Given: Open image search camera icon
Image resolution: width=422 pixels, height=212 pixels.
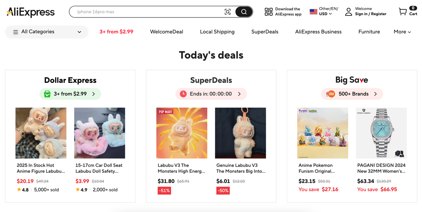Looking at the screenshot, I should click(227, 12).
